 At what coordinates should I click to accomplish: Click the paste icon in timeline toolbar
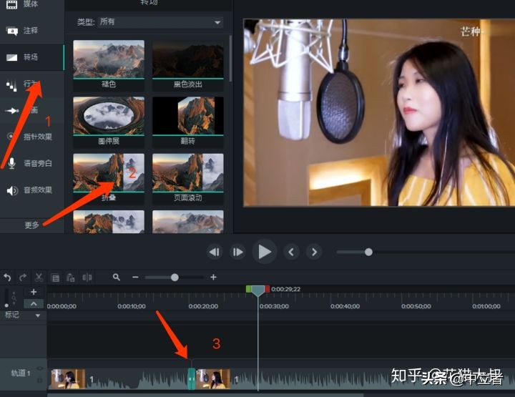(71, 278)
